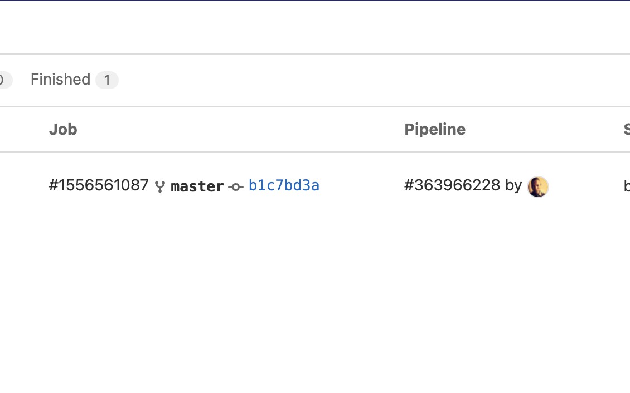
Task: Click the partially visible count badge left of Finished
Action: tap(4, 80)
